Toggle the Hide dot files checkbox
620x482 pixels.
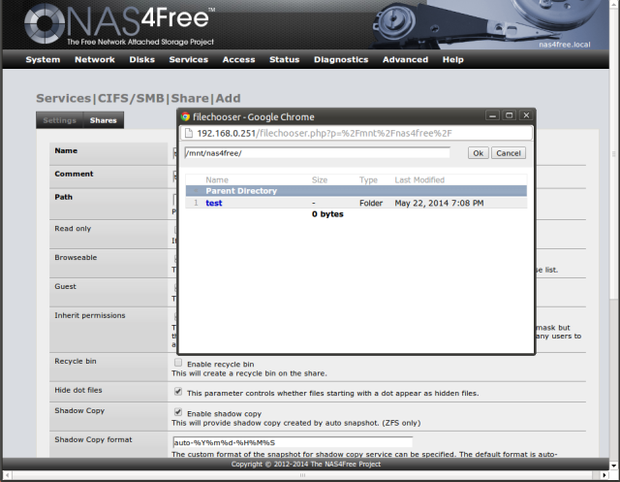click(178, 392)
